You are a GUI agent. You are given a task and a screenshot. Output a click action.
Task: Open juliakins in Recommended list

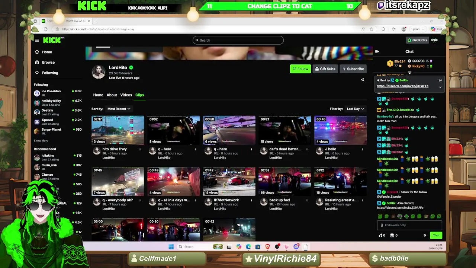point(58,157)
